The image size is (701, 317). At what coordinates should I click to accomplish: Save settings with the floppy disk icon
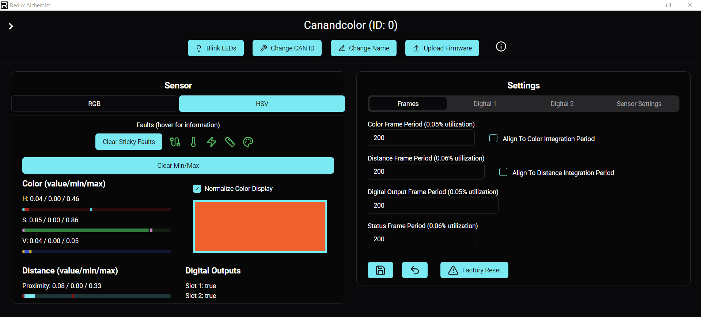point(380,270)
